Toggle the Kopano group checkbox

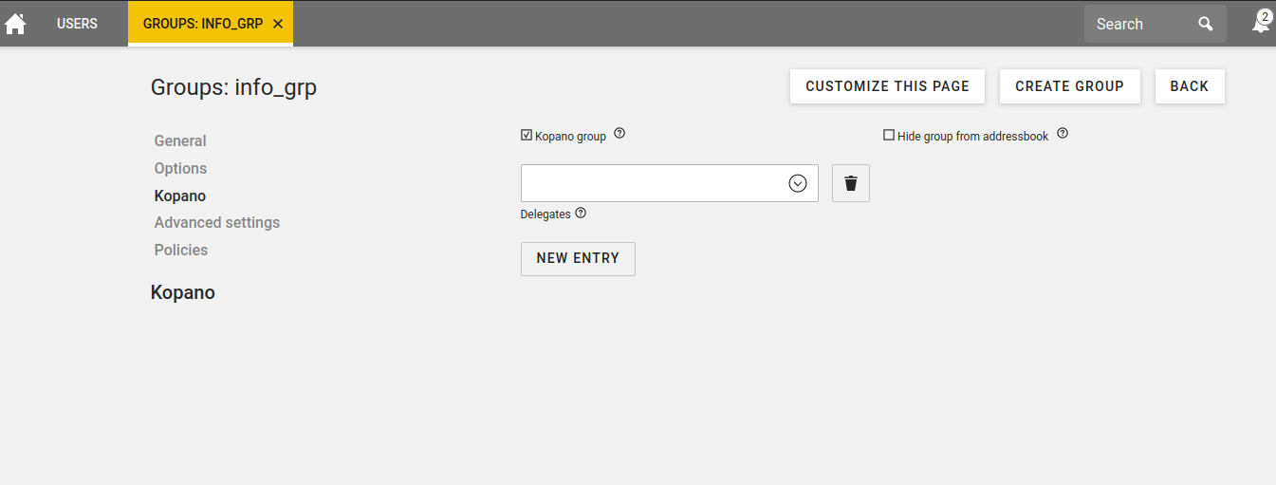(527, 136)
